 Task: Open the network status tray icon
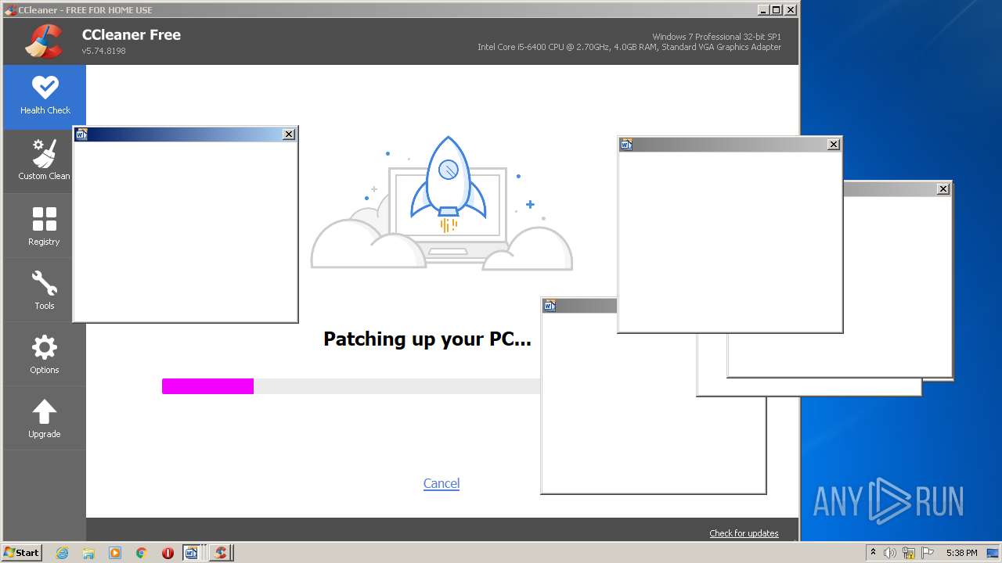(x=909, y=553)
